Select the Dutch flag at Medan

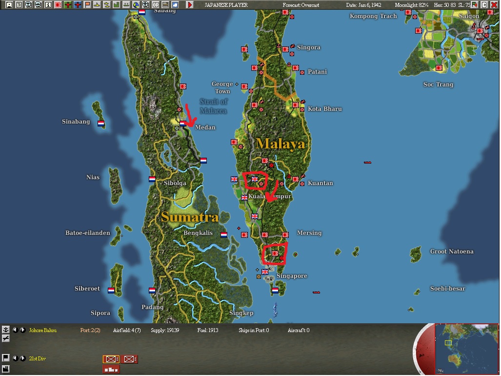point(183,124)
